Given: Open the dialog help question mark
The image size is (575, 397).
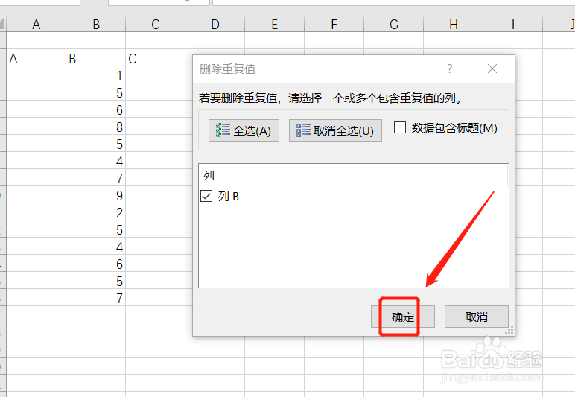Looking at the screenshot, I should pos(450,69).
